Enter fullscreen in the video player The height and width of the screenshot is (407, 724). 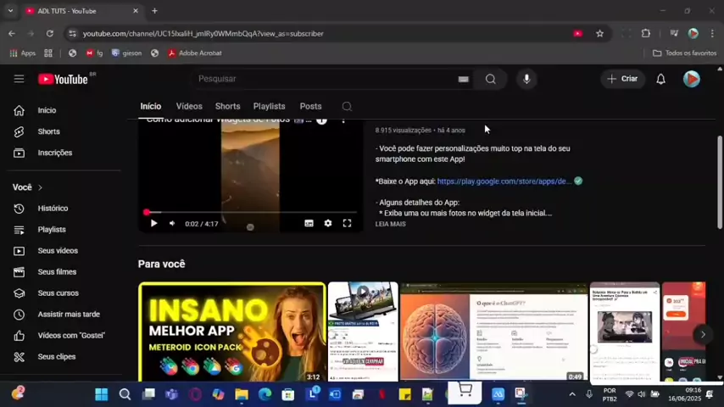point(347,223)
